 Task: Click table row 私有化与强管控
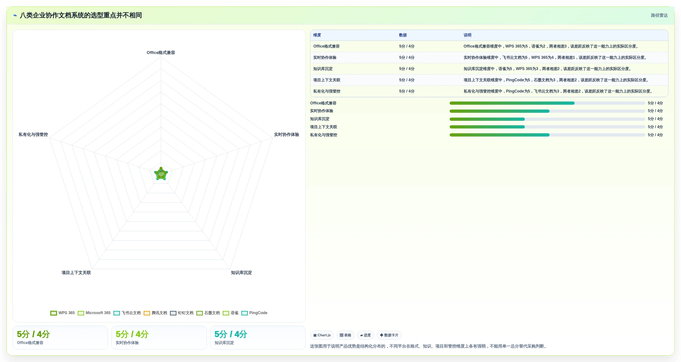tap(489, 91)
